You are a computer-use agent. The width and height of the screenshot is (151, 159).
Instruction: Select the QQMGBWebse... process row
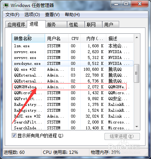[73, 87]
